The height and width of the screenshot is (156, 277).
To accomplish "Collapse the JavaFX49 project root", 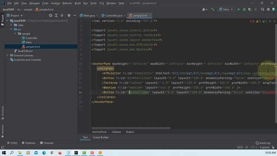I will coord(7,21).
